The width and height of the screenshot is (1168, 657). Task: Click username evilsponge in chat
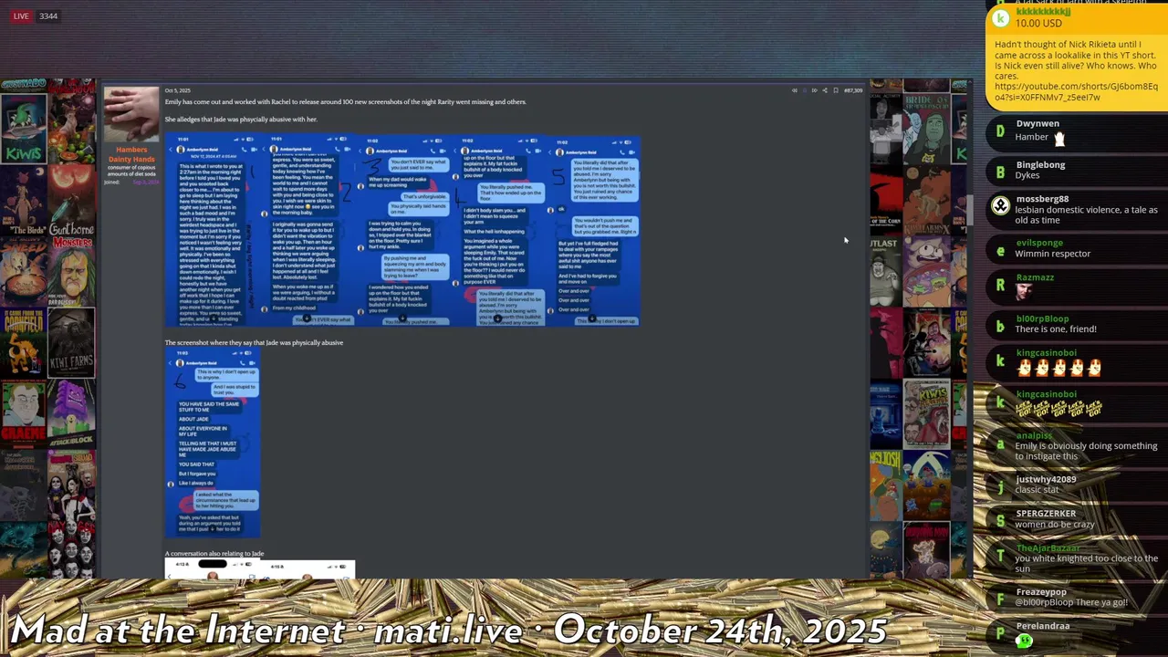(x=1039, y=243)
